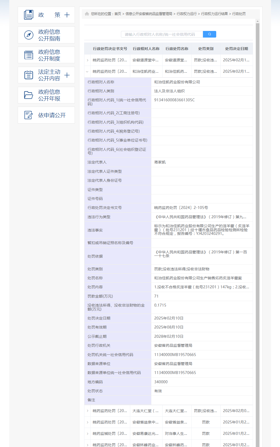The height and width of the screenshot is (447, 280).
Task: Click the 大连大仁堂 row party name cell
Action: coord(146,411)
